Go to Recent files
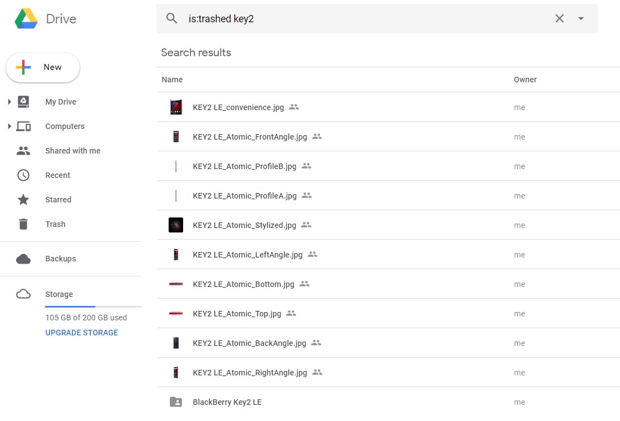Viewport: 620px width, 421px height. pyautogui.click(x=57, y=175)
